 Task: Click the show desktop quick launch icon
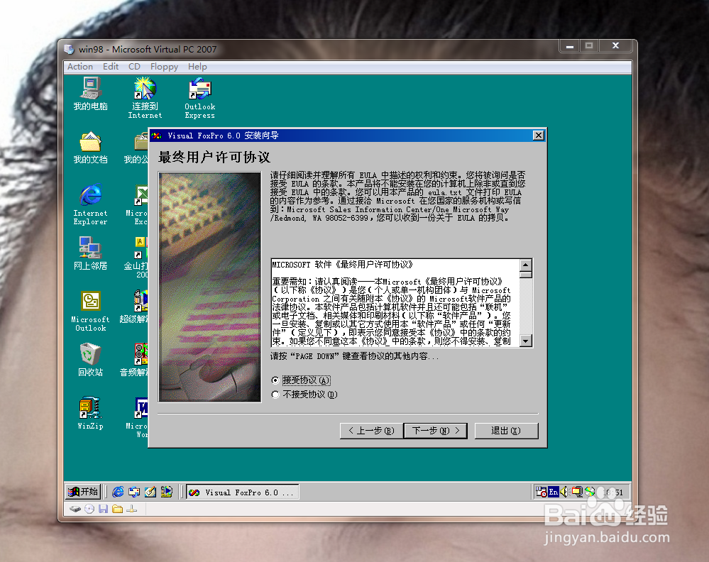(150, 492)
